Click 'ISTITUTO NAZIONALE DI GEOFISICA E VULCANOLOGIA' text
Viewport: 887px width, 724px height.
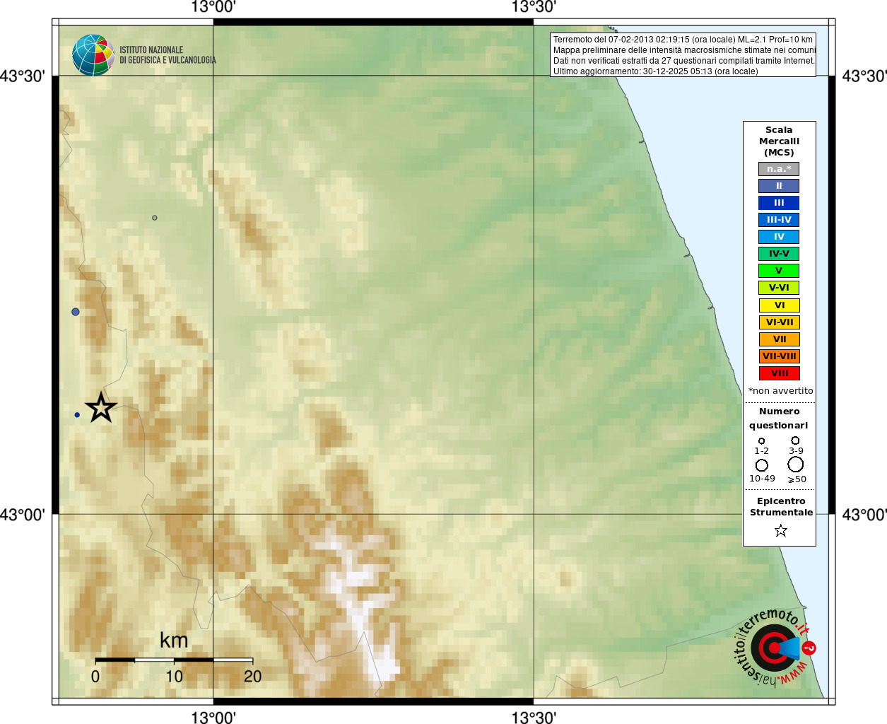(168, 55)
